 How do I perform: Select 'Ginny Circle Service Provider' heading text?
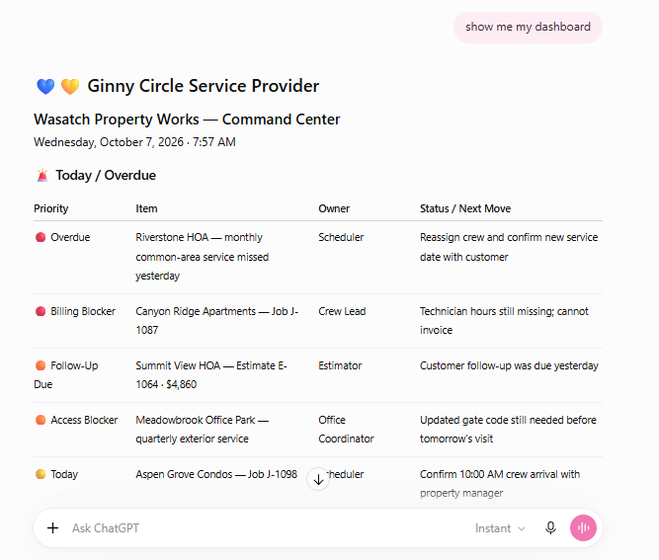click(203, 86)
